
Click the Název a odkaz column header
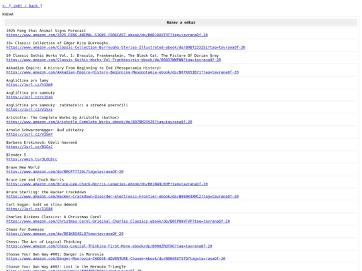pos(181,22)
